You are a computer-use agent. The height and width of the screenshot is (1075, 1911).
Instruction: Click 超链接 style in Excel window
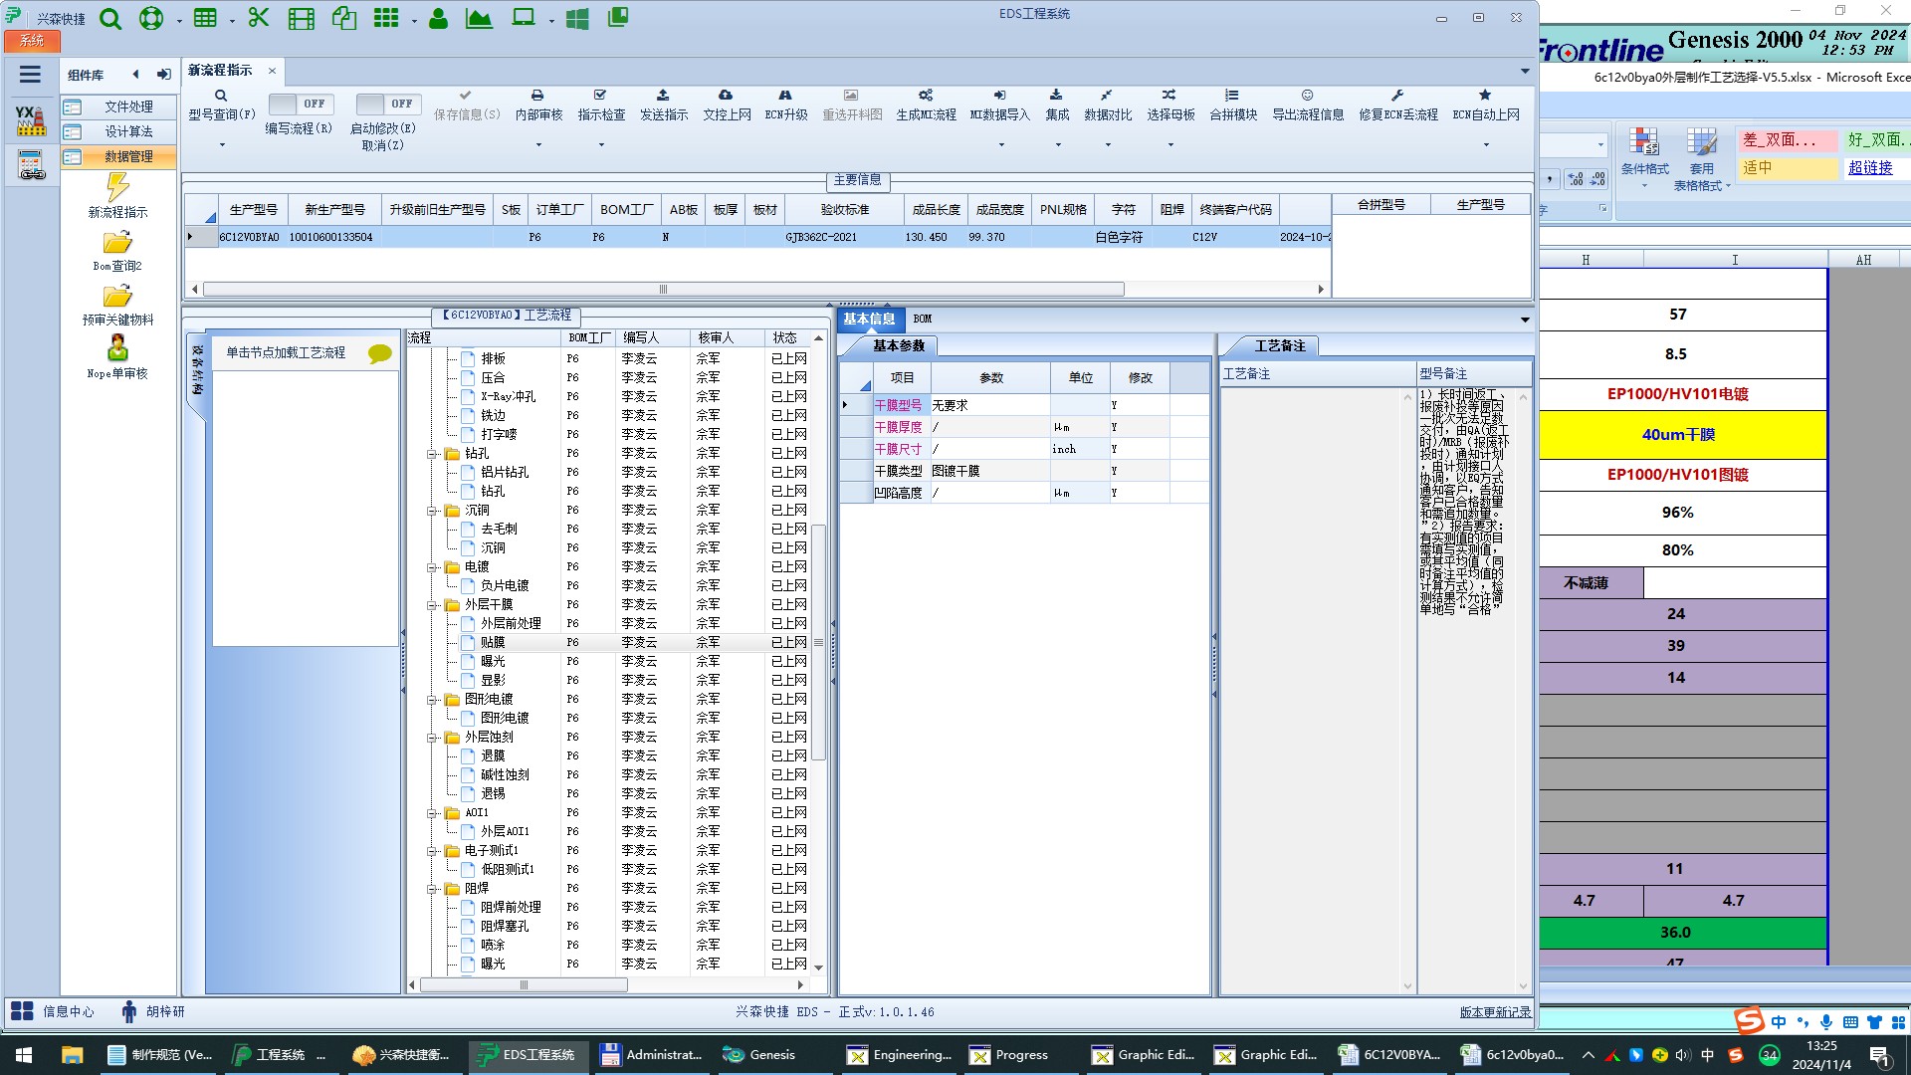coord(1870,167)
